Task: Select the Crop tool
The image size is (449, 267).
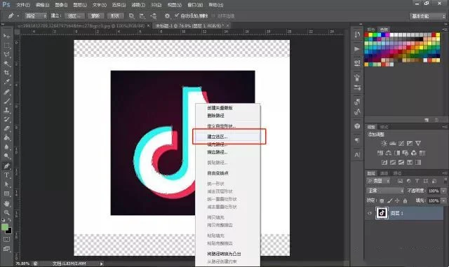Action: coord(6,73)
